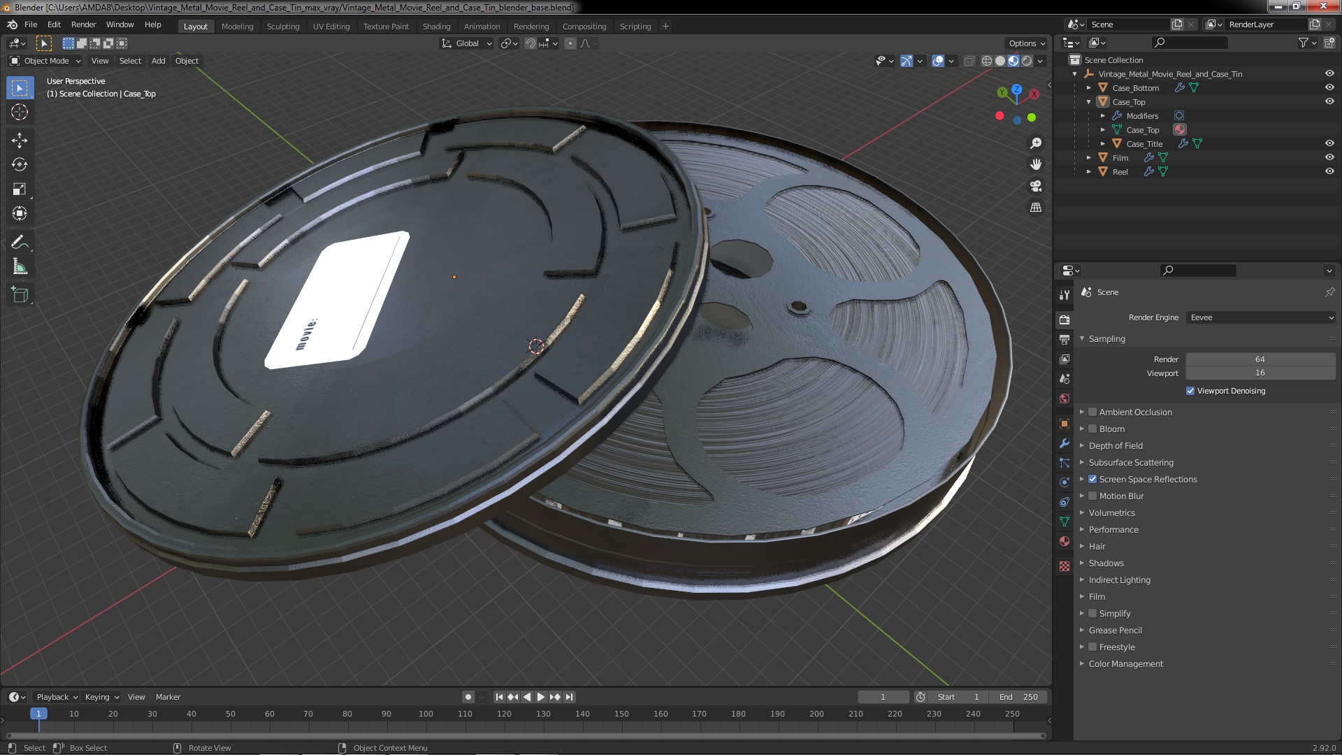
Task: Open the Render Engine dropdown
Action: point(1261,317)
